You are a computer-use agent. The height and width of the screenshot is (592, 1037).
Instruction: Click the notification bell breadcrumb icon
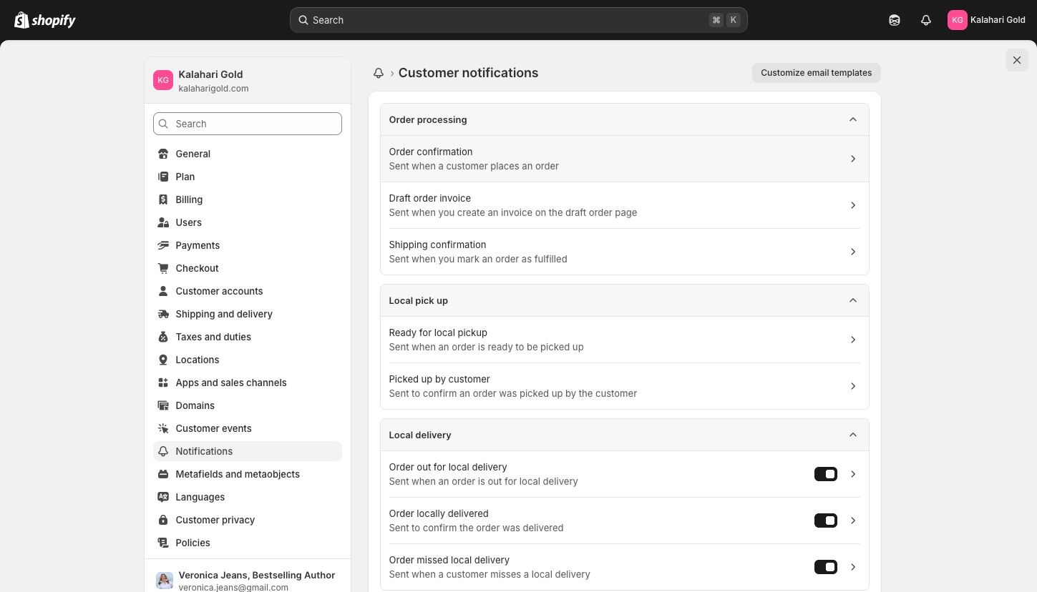379,73
